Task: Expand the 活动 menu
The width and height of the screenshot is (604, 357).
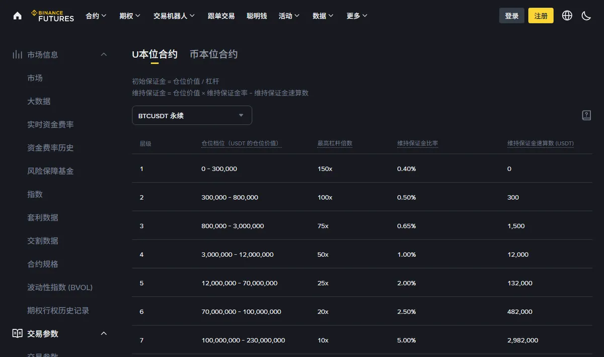Action: (289, 16)
